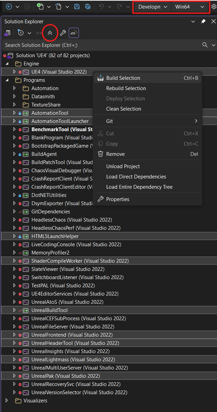Viewport: 217px width, 412px height.
Task: Click the Redo arrow icon
Action: 120,7
